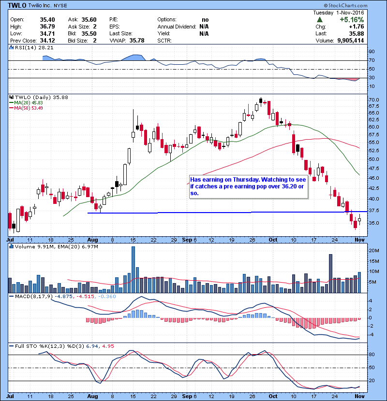Click the MACD(8,17,9) panel title
387x401 pixels.
[x=34, y=297]
